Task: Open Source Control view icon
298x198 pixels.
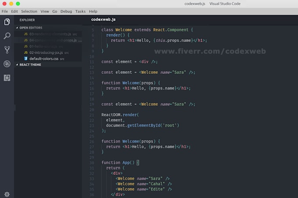Action: [7, 50]
